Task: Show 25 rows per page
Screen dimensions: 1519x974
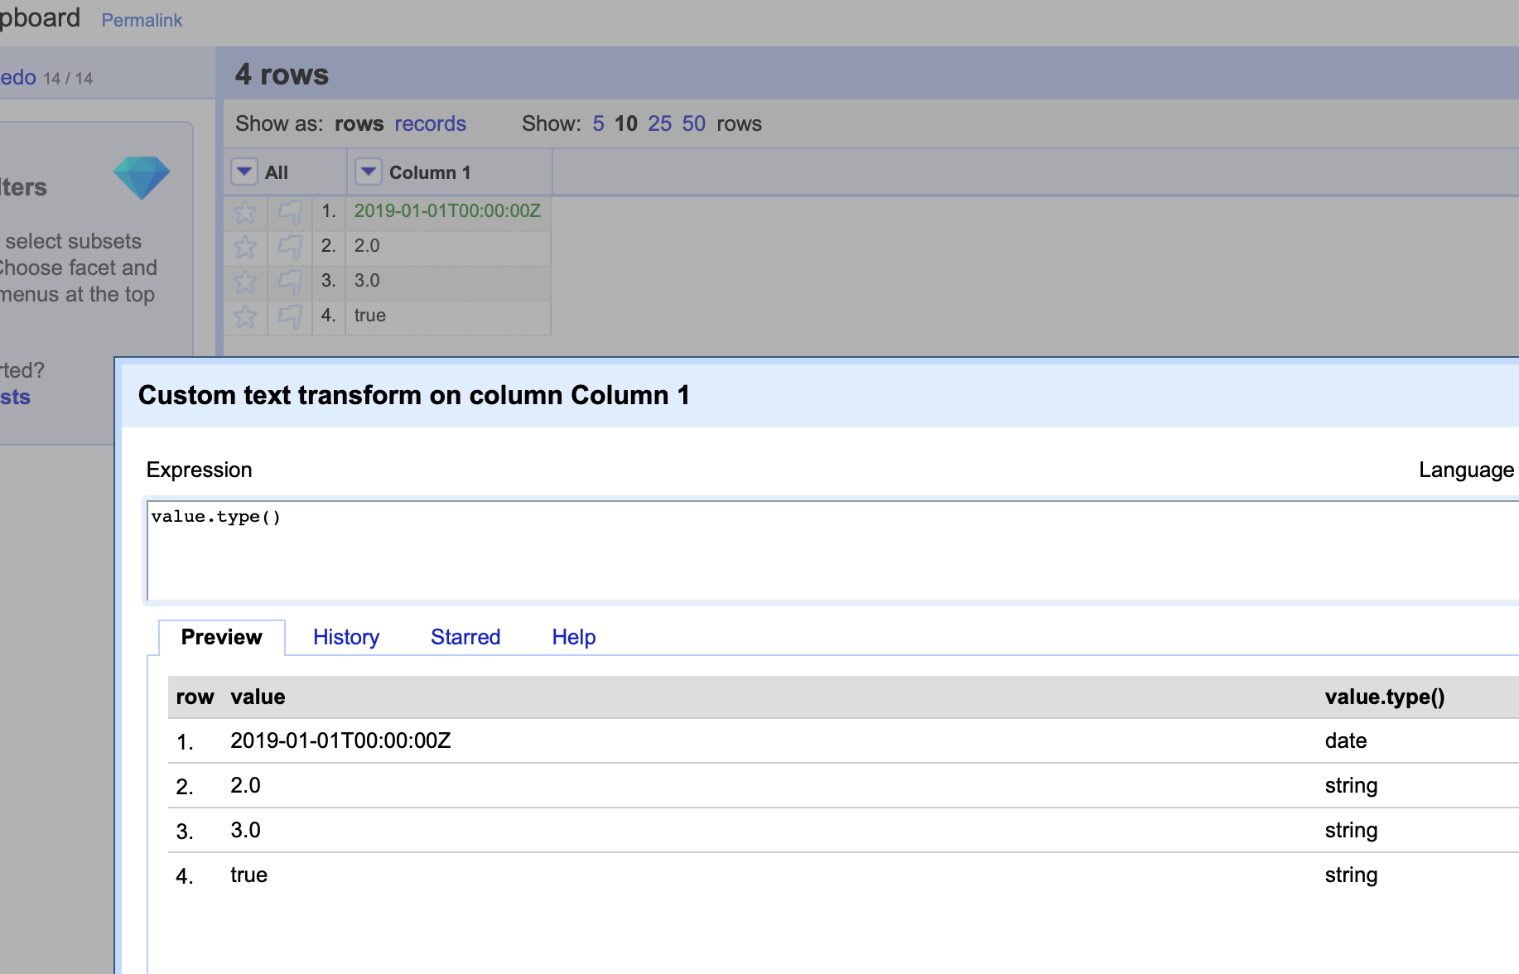Action: (x=660, y=123)
